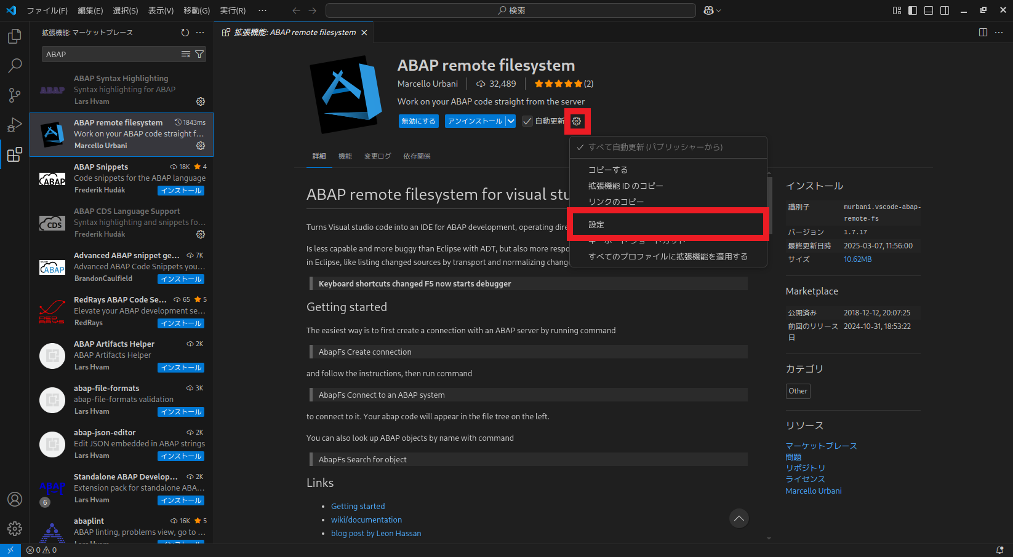
Task: Switch to the 機能 tab
Action: 345,156
